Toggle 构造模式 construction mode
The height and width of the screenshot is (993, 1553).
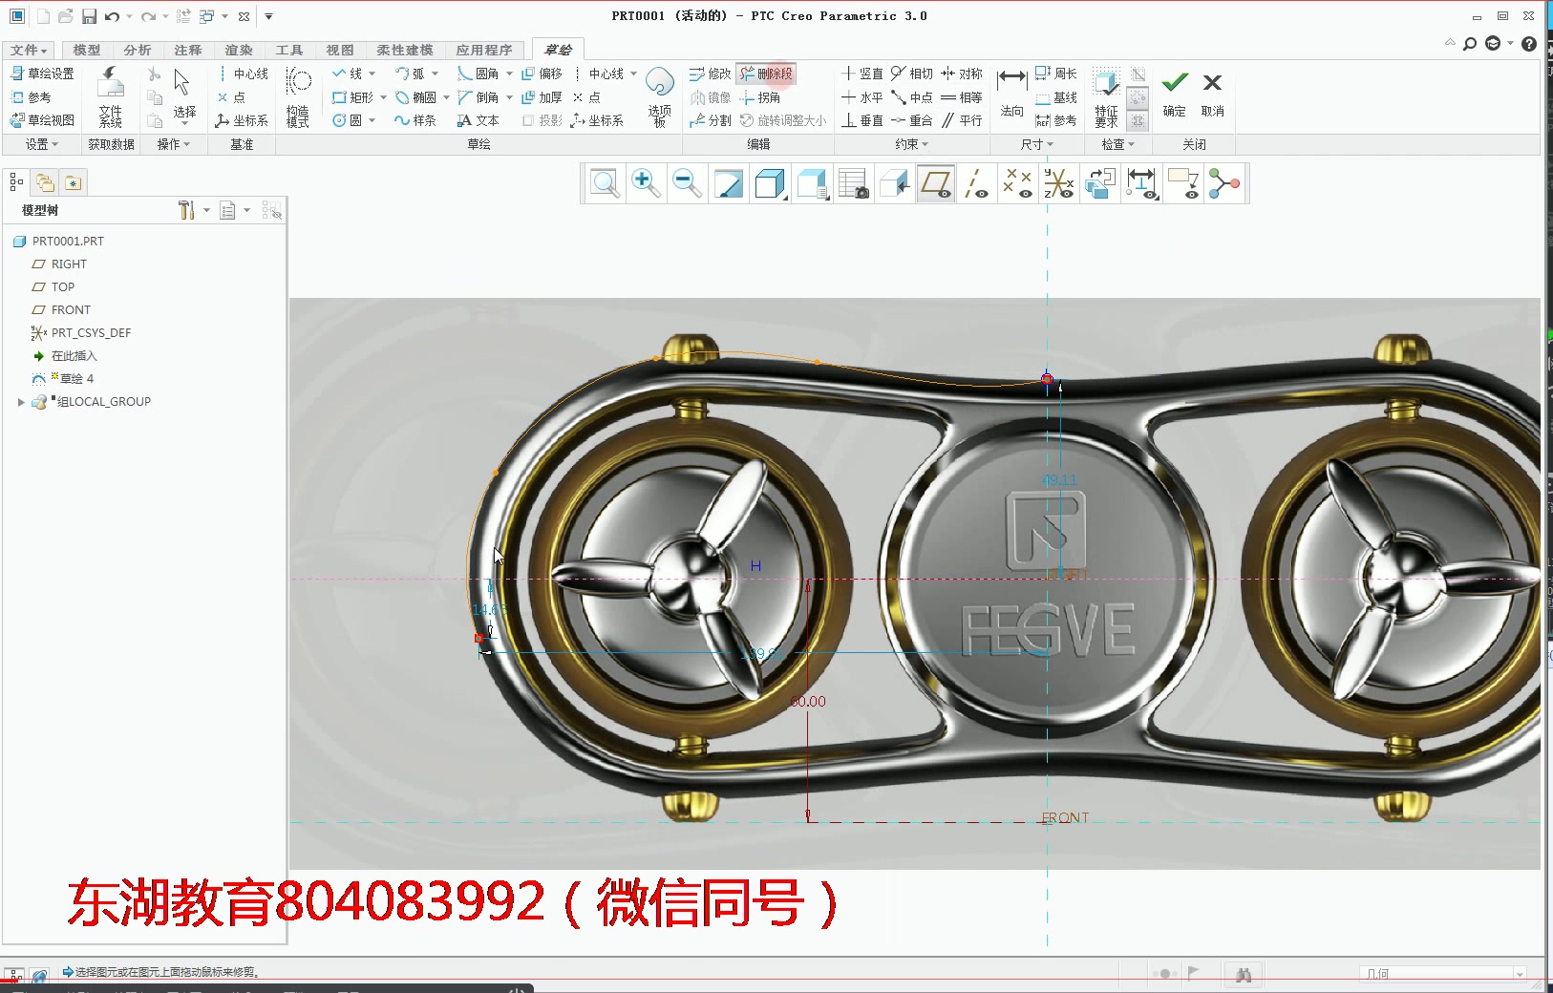(298, 96)
